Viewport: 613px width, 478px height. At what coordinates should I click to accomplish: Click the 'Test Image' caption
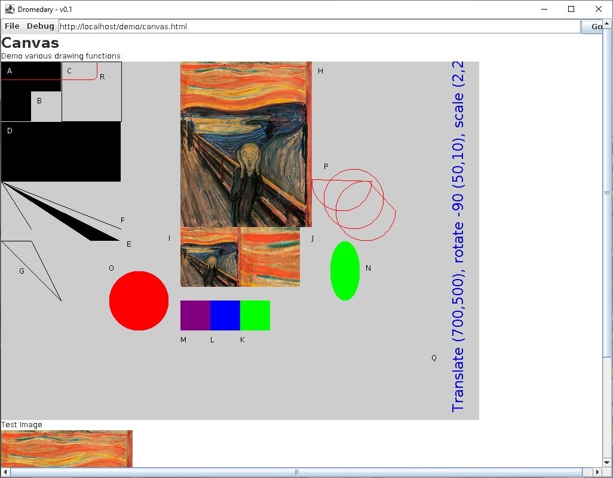pyautogui.click(x=22, y=424)
